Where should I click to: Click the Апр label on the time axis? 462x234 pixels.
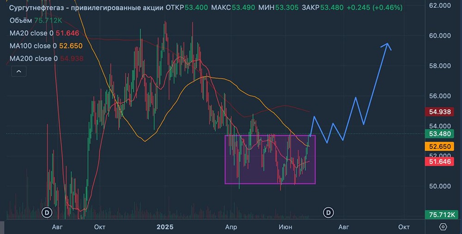point(231,227)
